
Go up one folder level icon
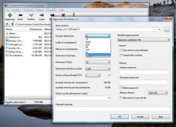pyautogui.click(x=7, y=24)
